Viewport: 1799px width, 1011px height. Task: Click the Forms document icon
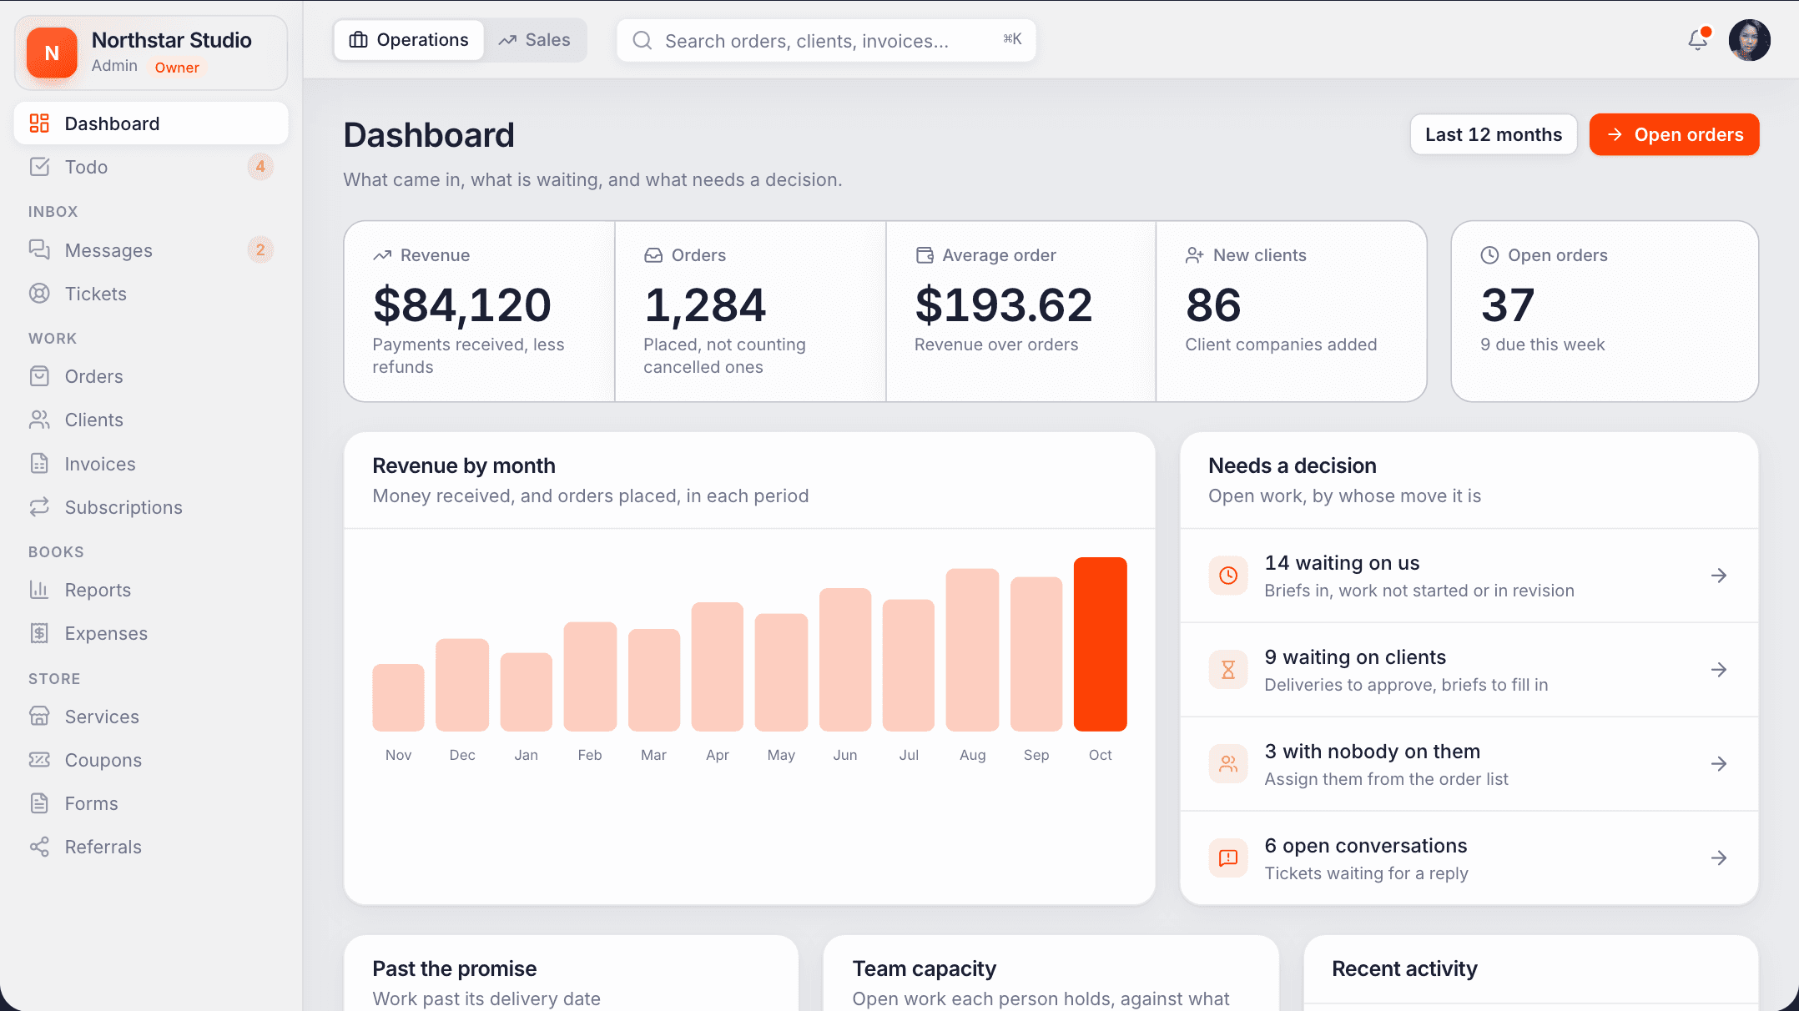(39, 803)
